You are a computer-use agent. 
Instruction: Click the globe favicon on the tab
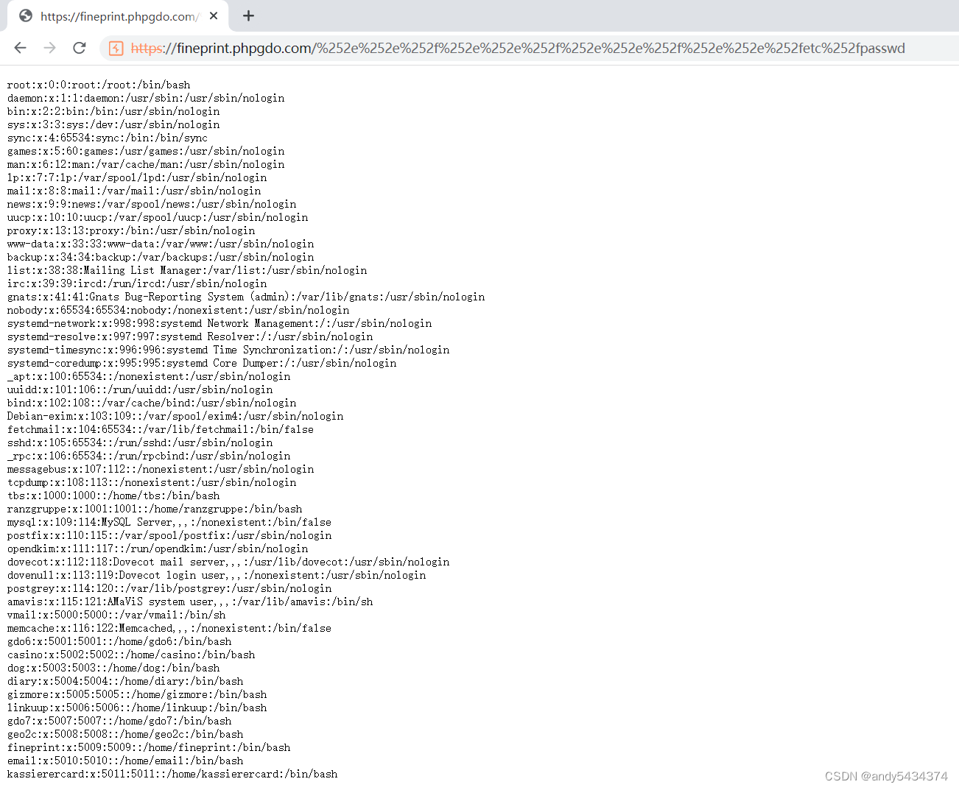[x=26, y=15]
